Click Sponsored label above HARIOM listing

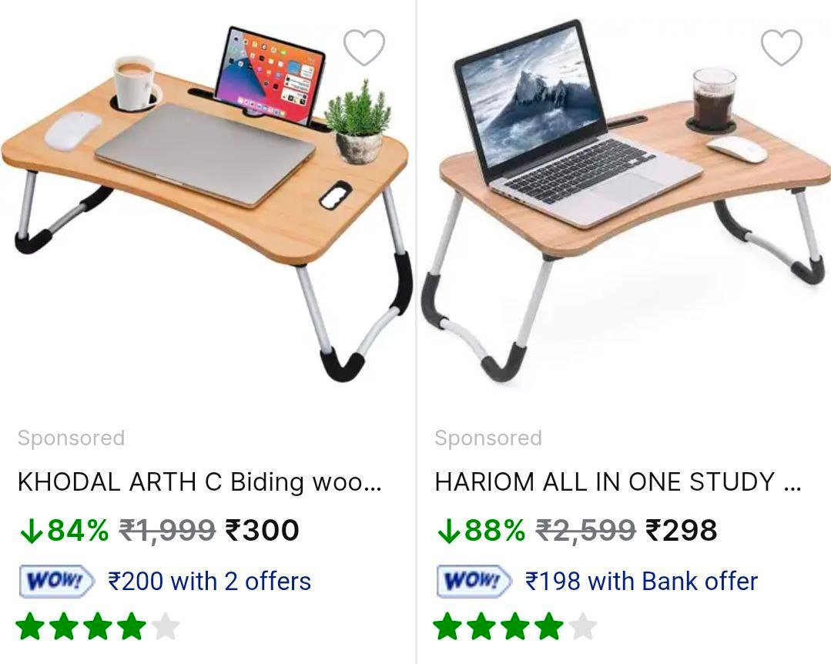click(488, 438)
